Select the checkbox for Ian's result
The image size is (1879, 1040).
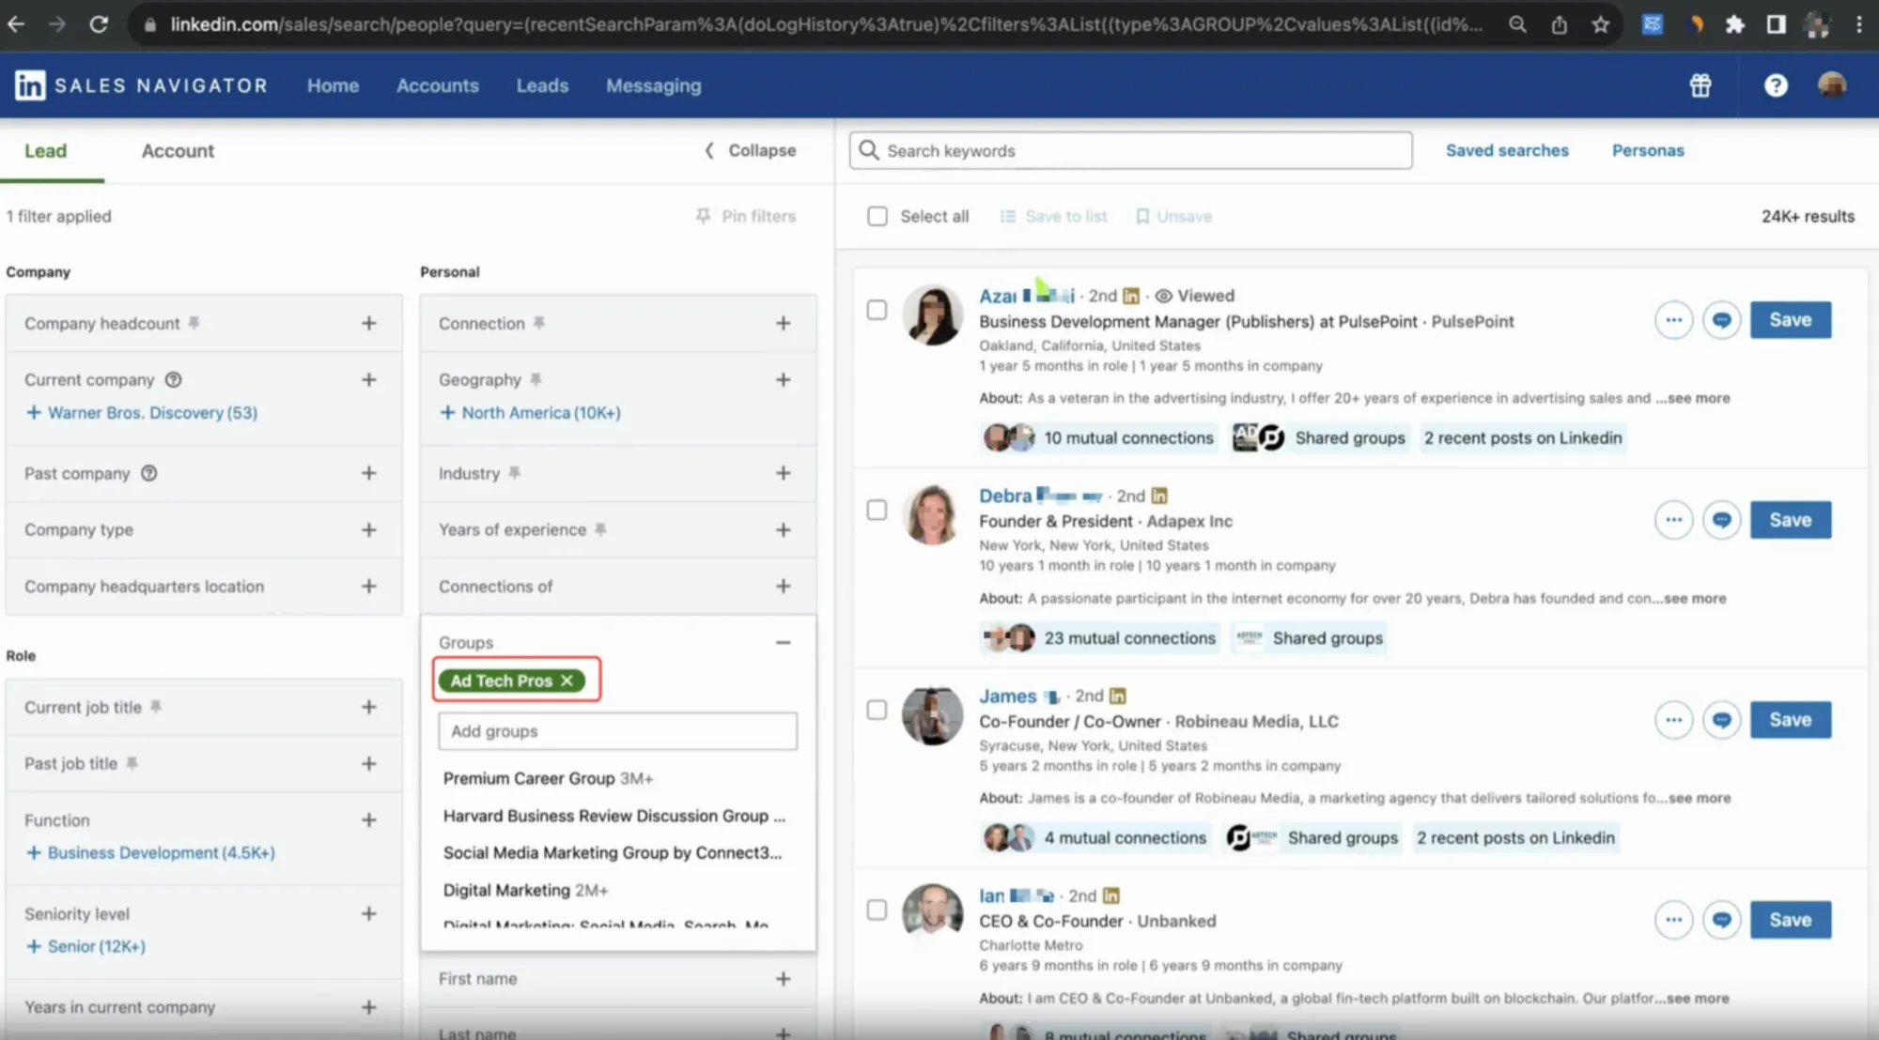coord(877,910)
